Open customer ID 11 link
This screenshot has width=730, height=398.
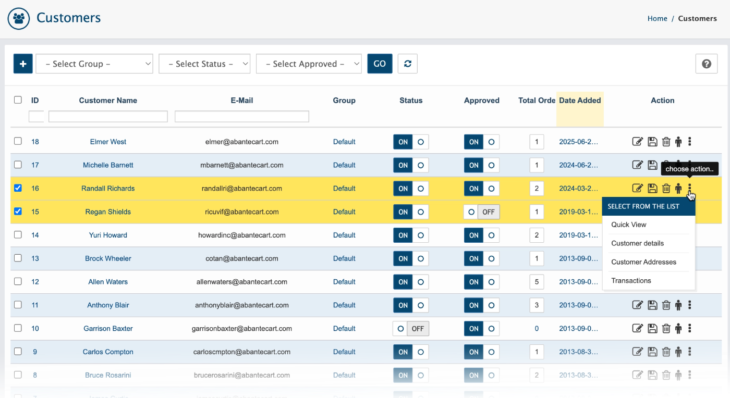35,305
